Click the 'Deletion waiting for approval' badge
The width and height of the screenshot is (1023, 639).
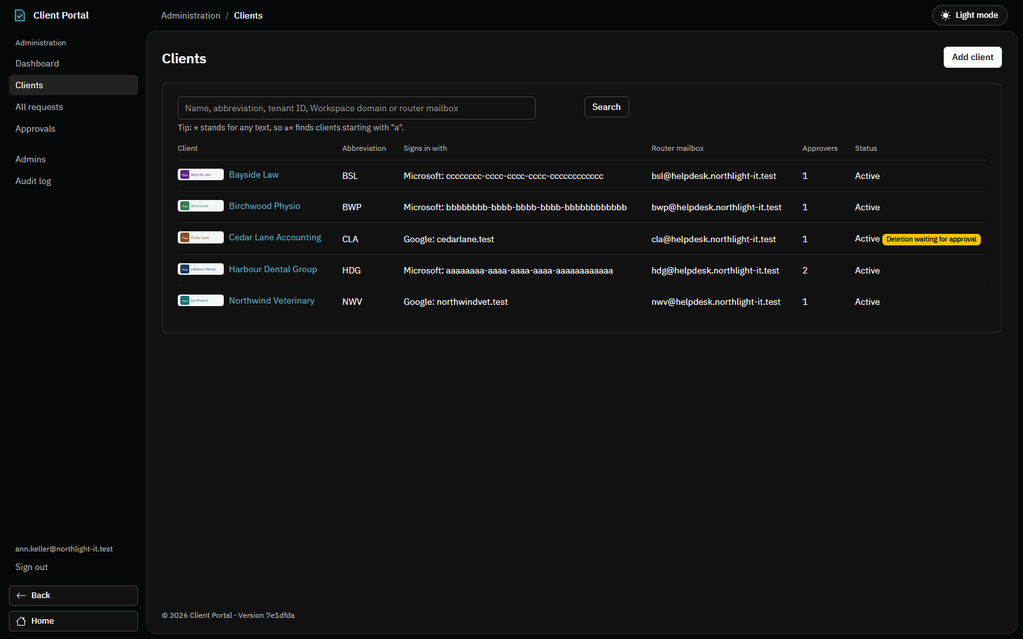[x=932, y=240]
